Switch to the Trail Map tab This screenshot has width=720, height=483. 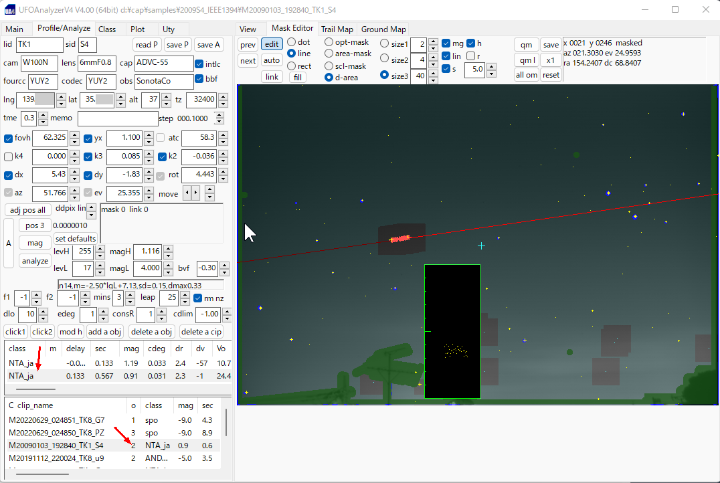coord(337,29)
